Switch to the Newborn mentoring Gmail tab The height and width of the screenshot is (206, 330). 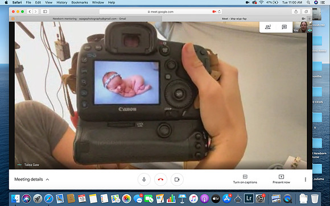pos(89,19)
